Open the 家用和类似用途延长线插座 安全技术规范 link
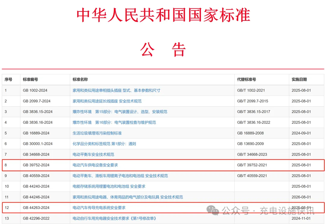The width and height of the screenshot is (325, 224). 107,101
